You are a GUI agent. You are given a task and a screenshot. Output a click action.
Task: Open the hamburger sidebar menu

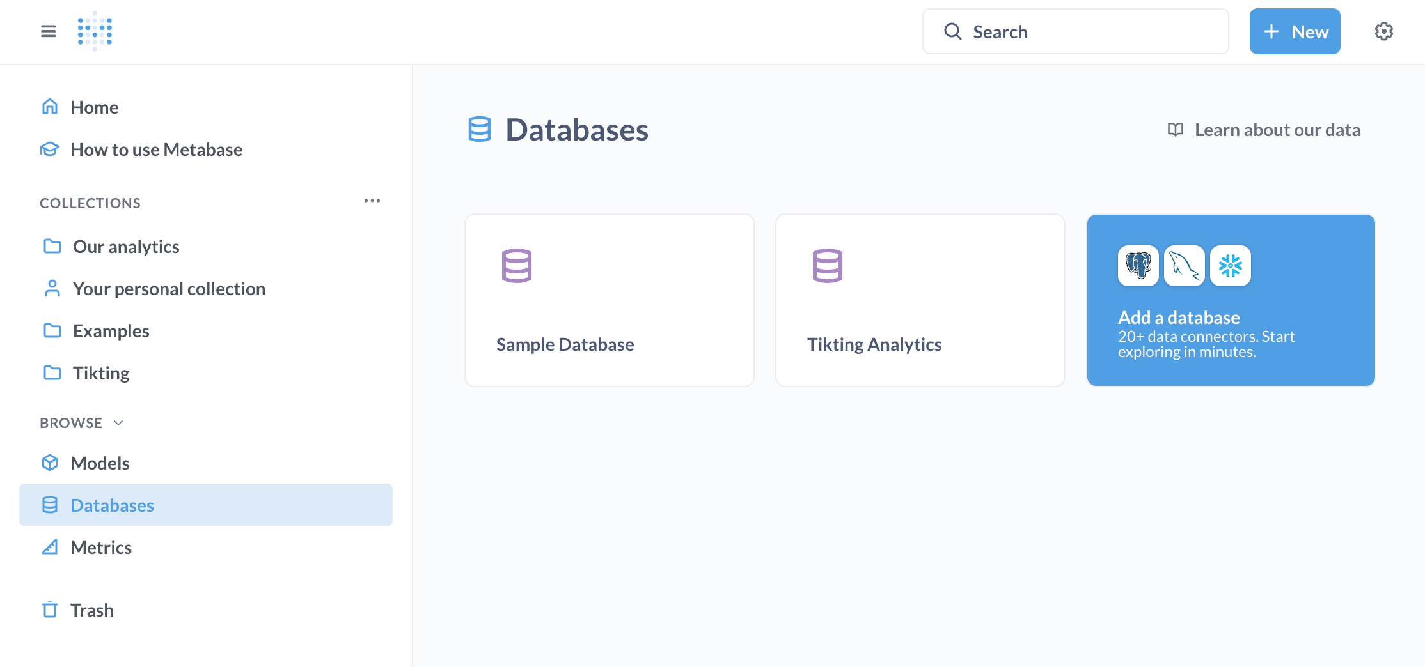[x=48, y=31]
